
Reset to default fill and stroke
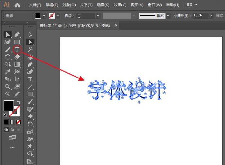click(x=5, y=114)
